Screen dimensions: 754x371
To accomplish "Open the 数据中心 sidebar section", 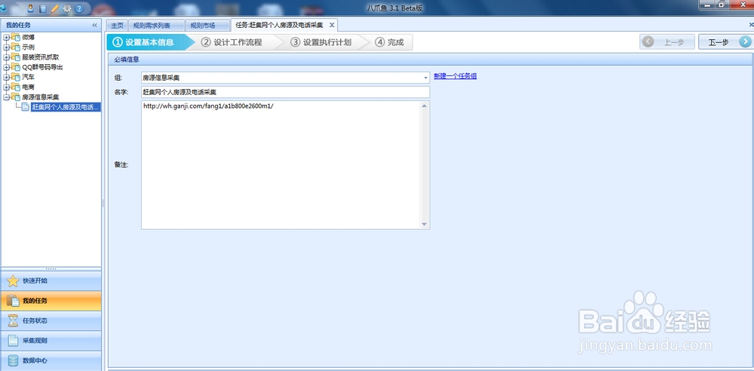I will click(51, 360).
